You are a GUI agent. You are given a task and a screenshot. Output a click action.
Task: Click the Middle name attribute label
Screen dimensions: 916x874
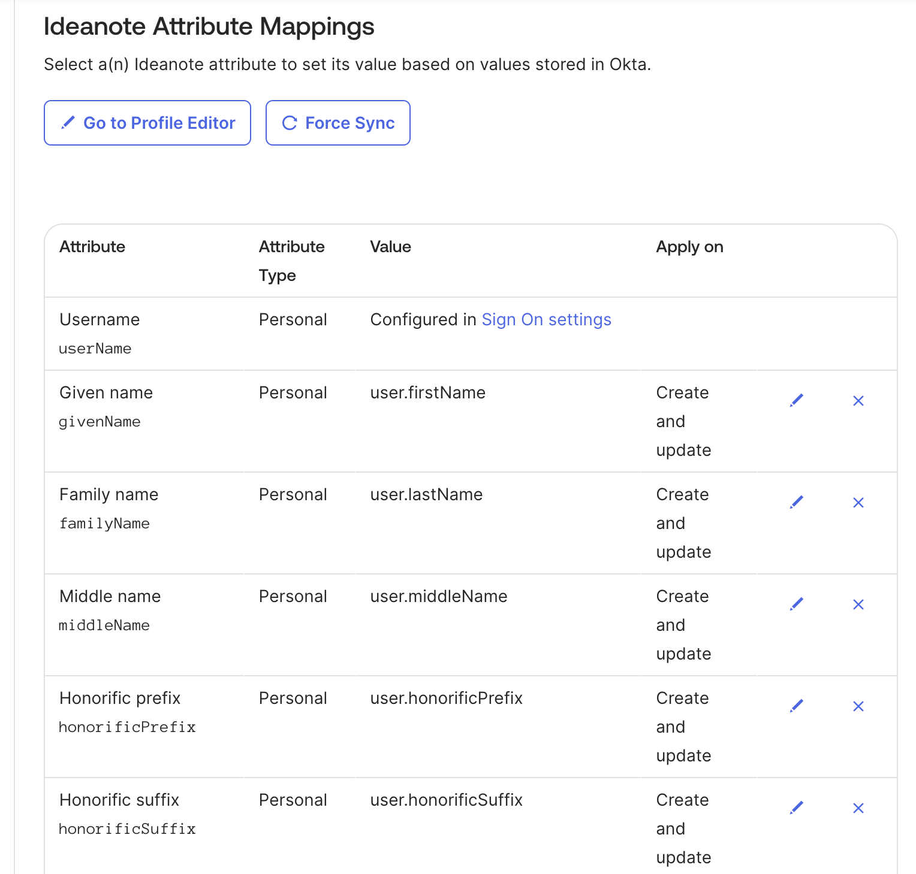tap(110, 597)
